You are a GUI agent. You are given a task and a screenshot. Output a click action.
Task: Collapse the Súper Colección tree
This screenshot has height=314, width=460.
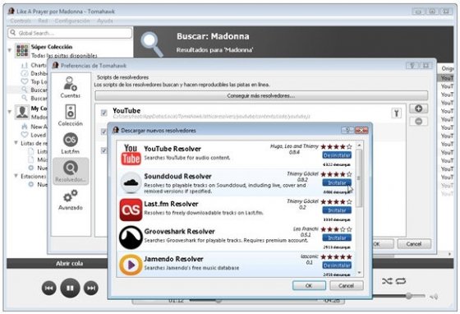tap(10, 50)
